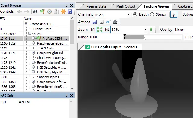Expand HZB SetupMip 0 node
Viewport: 193px width, 118px height.
point(33,67)
